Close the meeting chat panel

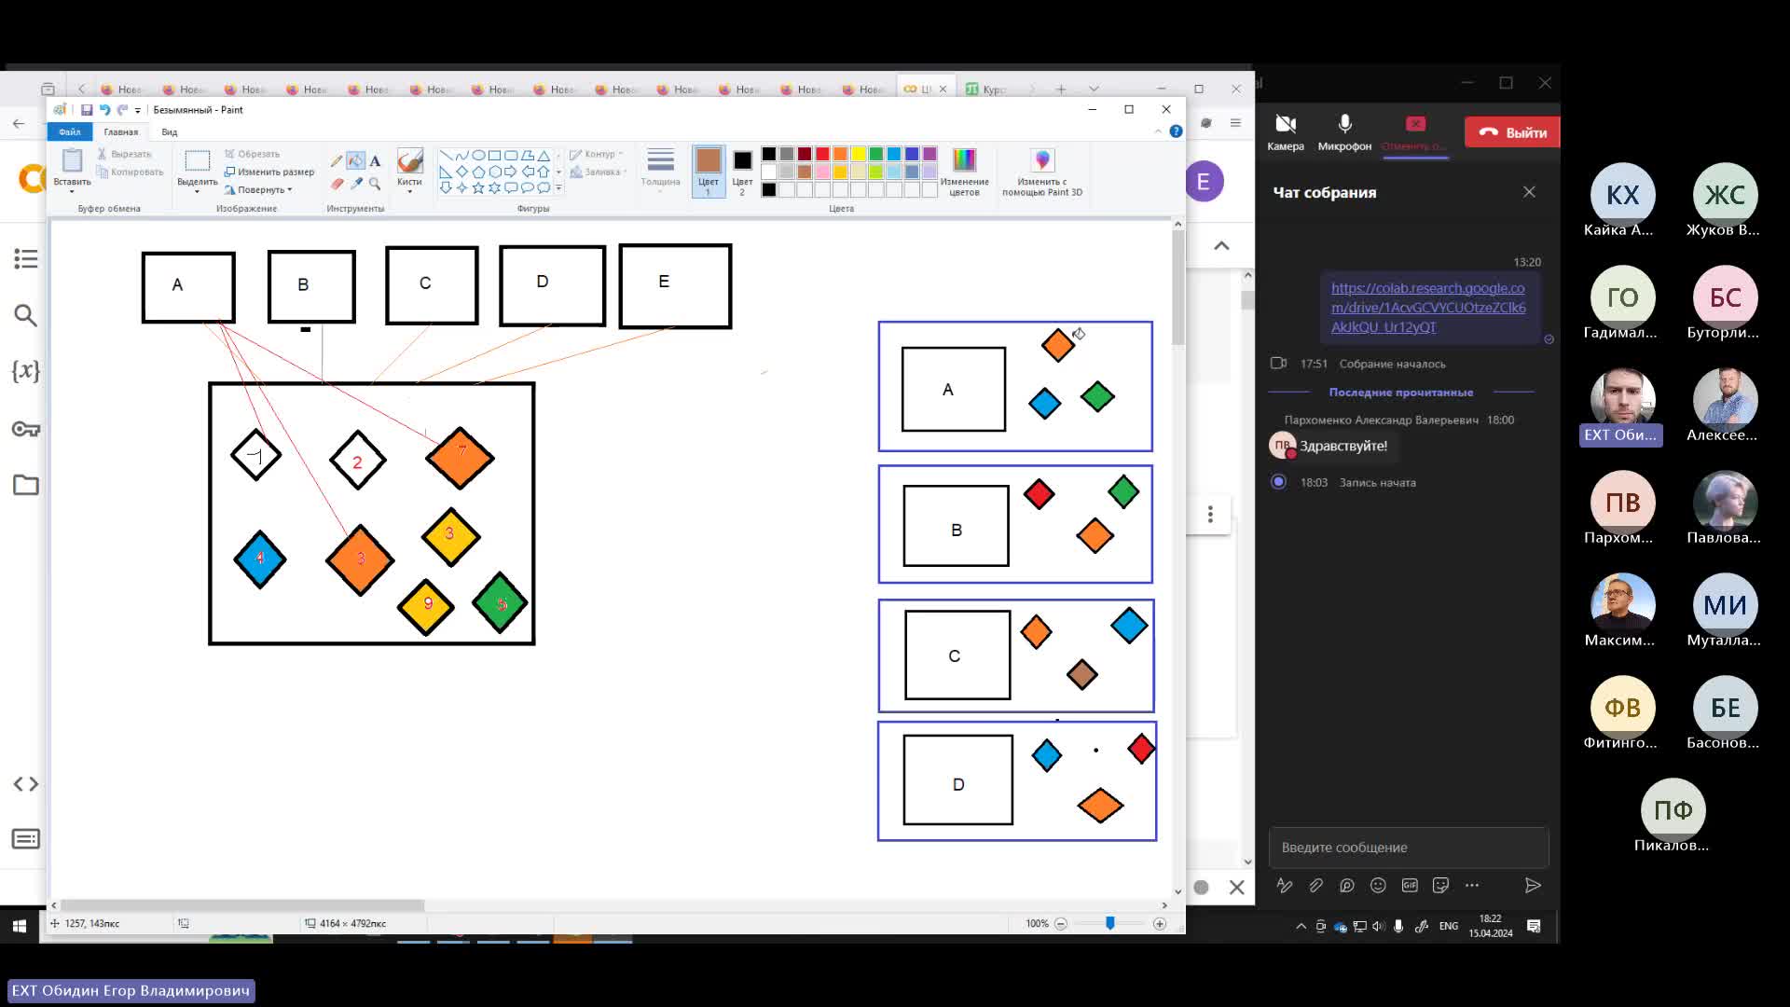click(x=1529, y=192)
